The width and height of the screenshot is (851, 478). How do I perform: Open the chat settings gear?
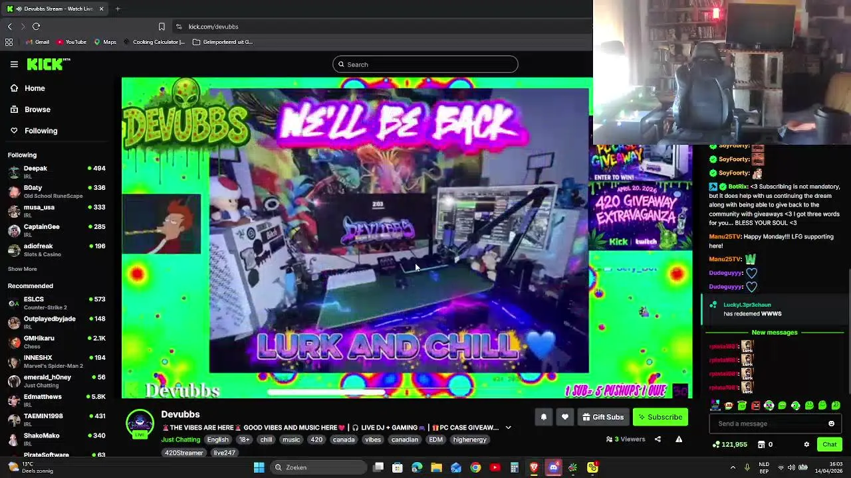(806, 444)
